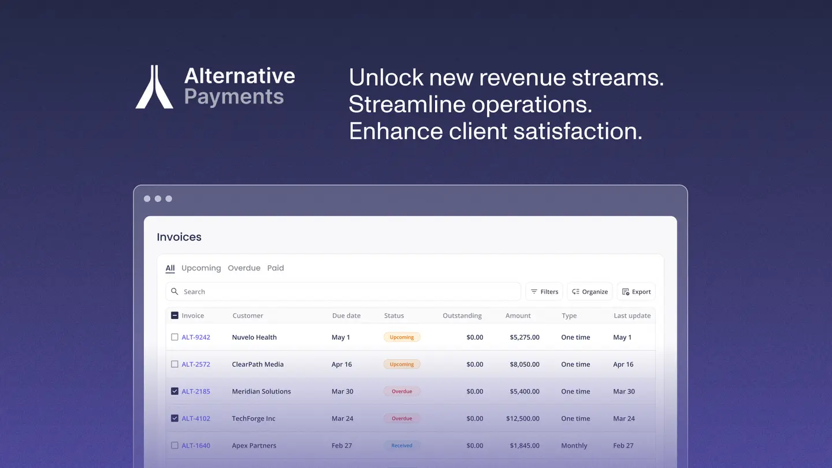This screenshot has height=468, width=832.
Task: Toggle the select-all checkbox in header
Action: point(174,315)
